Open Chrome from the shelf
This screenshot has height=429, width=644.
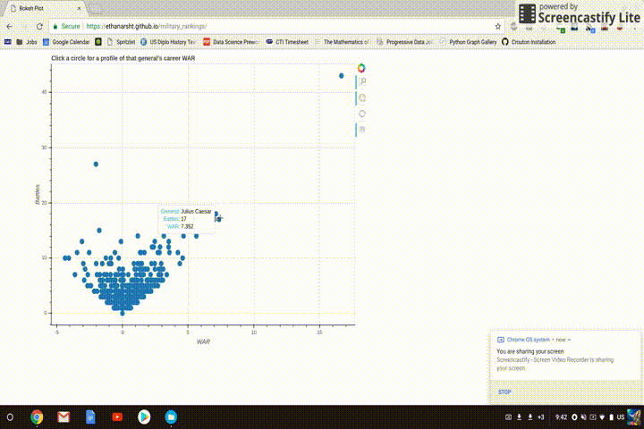(37, 417)
